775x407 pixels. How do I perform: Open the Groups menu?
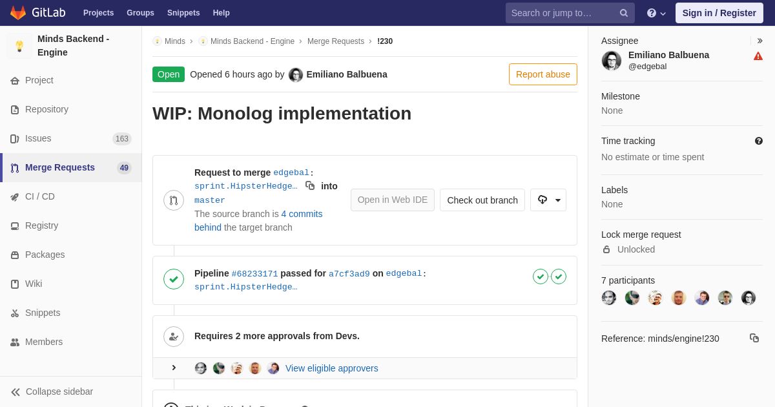point(140,13)
